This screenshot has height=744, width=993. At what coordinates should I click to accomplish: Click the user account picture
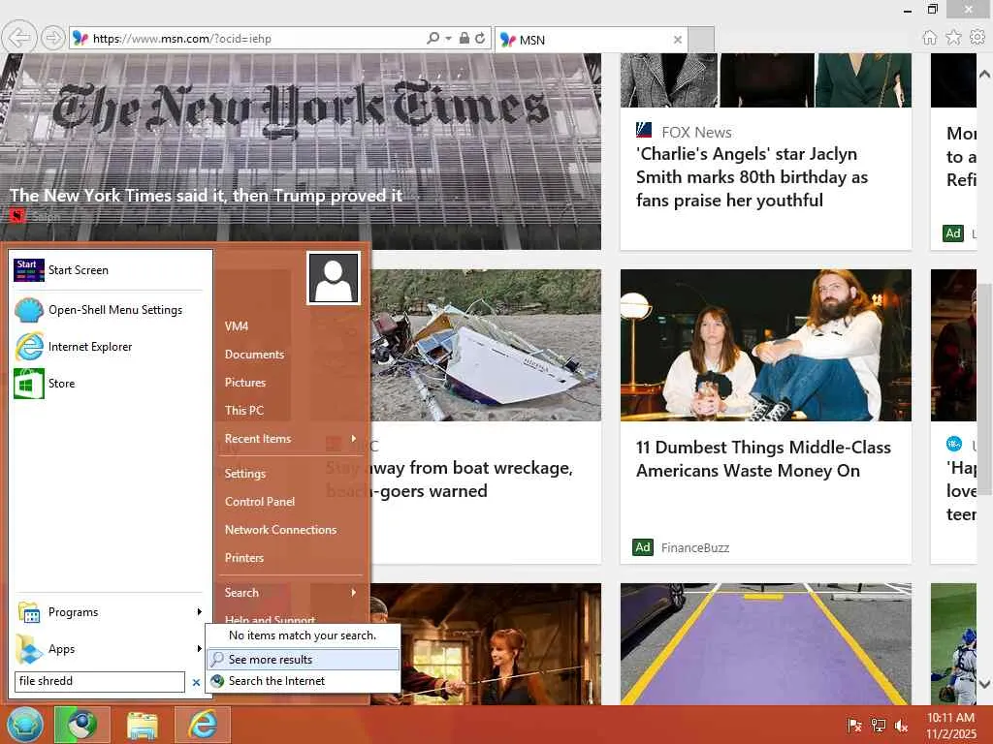point(334,278)
